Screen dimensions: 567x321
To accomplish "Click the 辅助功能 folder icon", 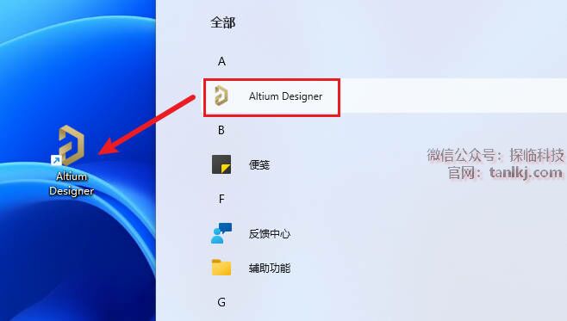I will pyautogui.click(x=221, y=268).
